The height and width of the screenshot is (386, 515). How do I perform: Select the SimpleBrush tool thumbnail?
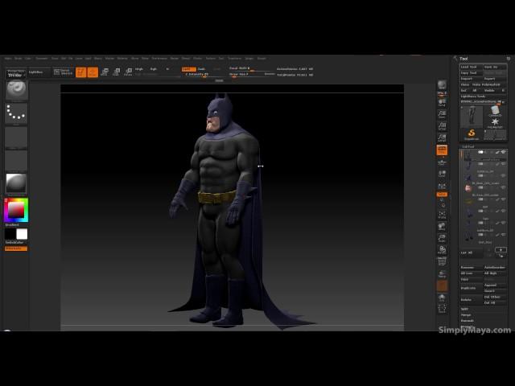point(472,134)
